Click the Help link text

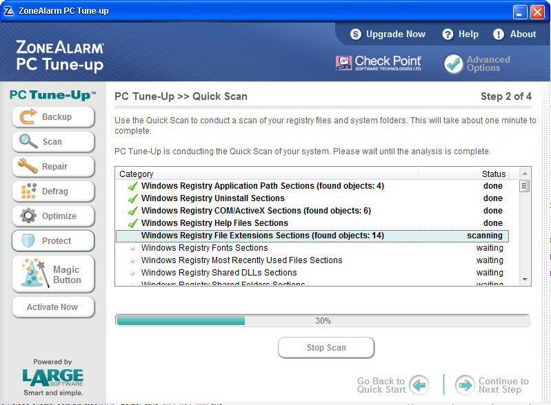(x=468, y=34)
